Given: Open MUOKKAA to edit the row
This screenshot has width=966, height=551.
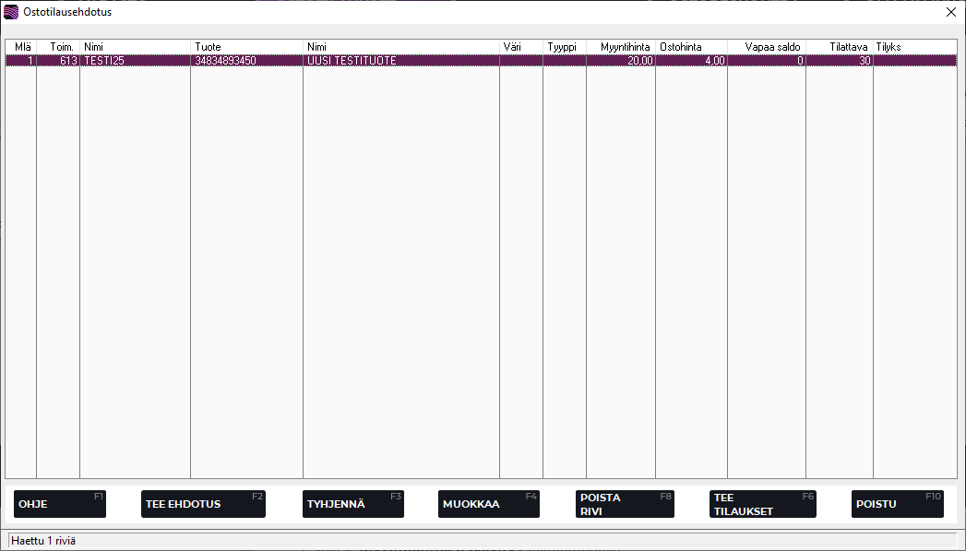Looking at the screenshot, I should click(488, 504).
